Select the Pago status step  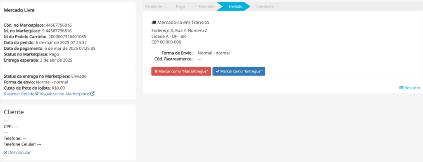181,6
